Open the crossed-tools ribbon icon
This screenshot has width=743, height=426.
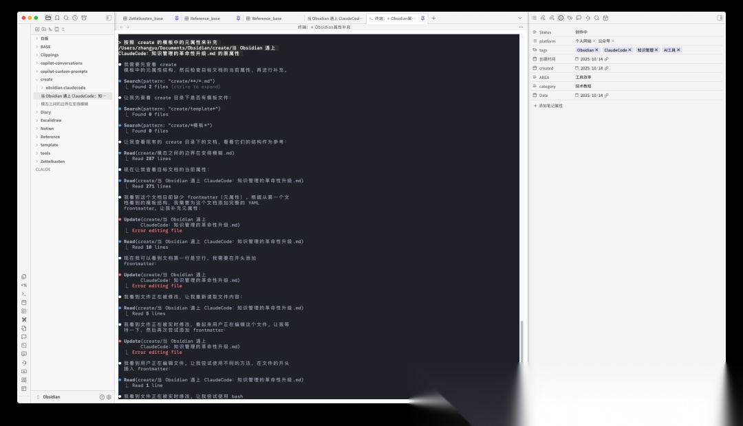pos(23,319)
